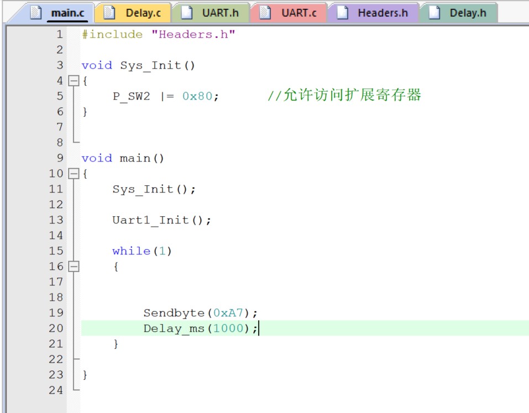Click the file icon on Delay.c tab
Screen dimensions: 529x413
pos(110,12)
